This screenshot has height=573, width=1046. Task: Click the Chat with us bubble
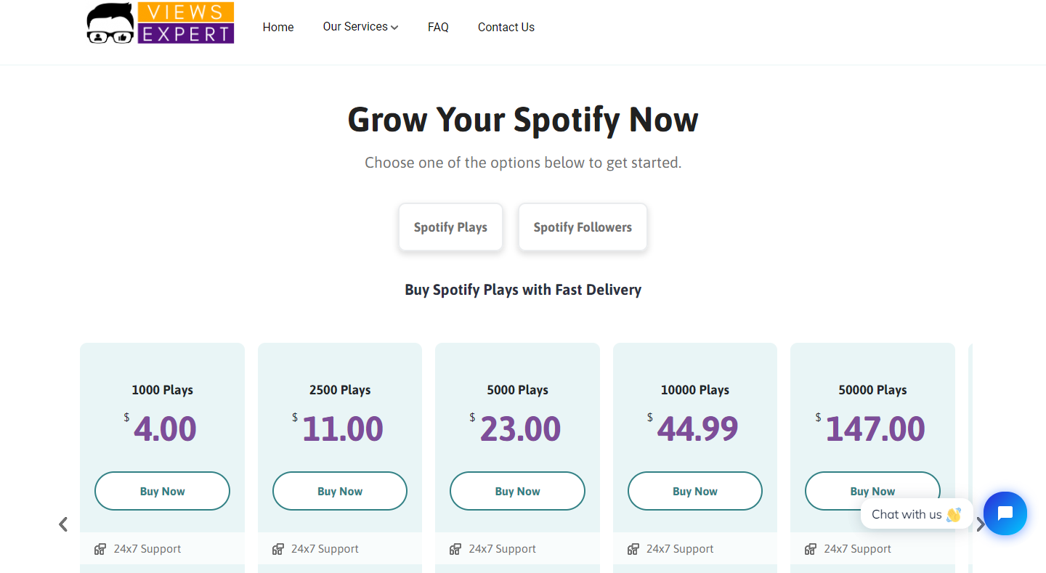click(907, 513)
